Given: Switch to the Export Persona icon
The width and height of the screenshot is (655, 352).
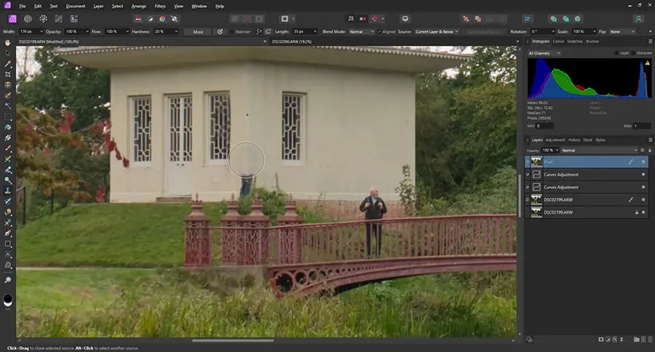Looking at the screenshot, I should coord(74,19).
